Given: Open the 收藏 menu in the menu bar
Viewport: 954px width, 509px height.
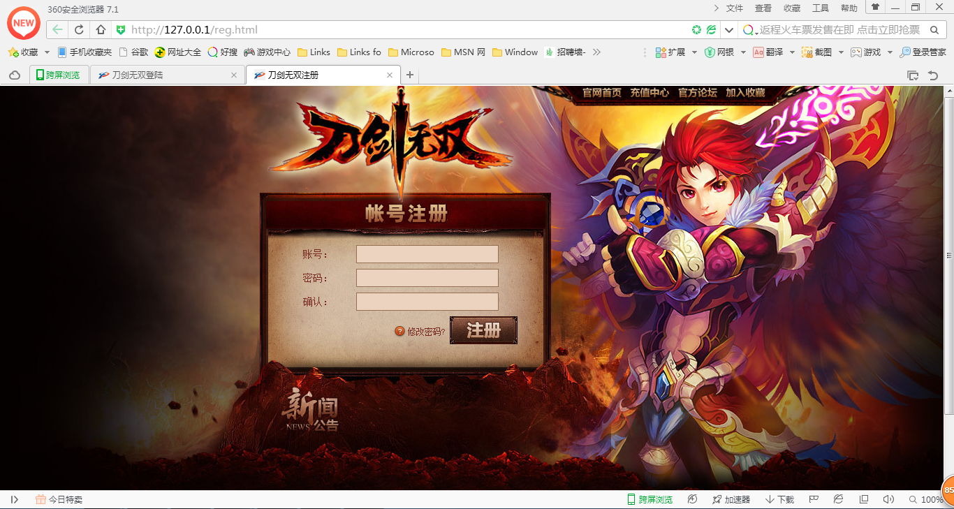Looking at the screenshot, I should pyautogui.click(x=792, y=8).
